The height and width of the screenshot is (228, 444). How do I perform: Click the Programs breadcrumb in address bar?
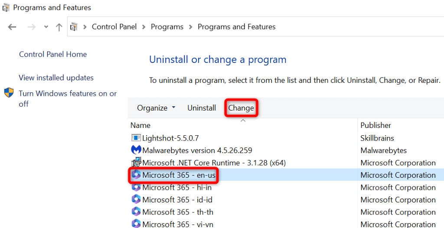[167, 27]
